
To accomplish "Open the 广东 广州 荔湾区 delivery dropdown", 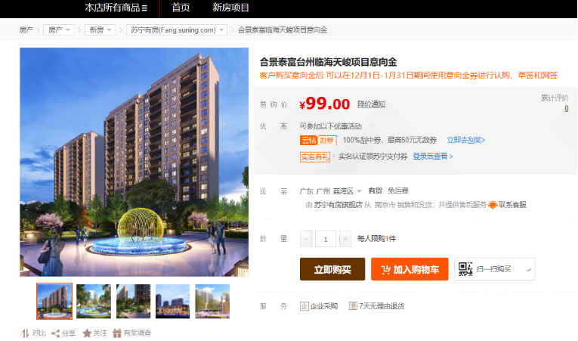I will (x=331, y=191).
